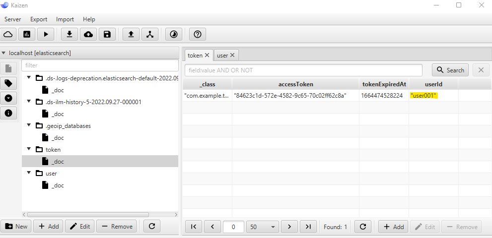
Task: Clear the search query with X button
Action: [x=481, y=70]
